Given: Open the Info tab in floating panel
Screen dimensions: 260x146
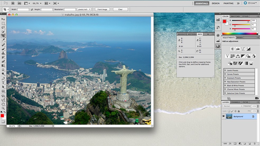Looking at the screenshot, I should coord(200,34).
